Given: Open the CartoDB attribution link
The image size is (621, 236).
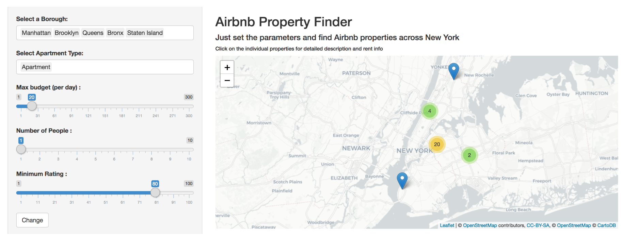Looking at the screenshot, I should (x=606, y=225).
